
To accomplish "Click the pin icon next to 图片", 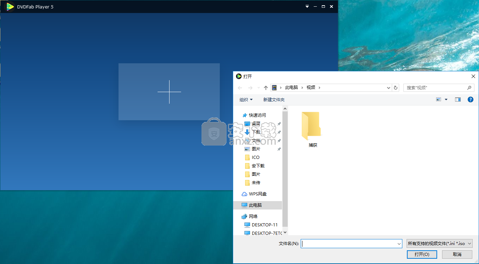I will (x=279, y=149).
